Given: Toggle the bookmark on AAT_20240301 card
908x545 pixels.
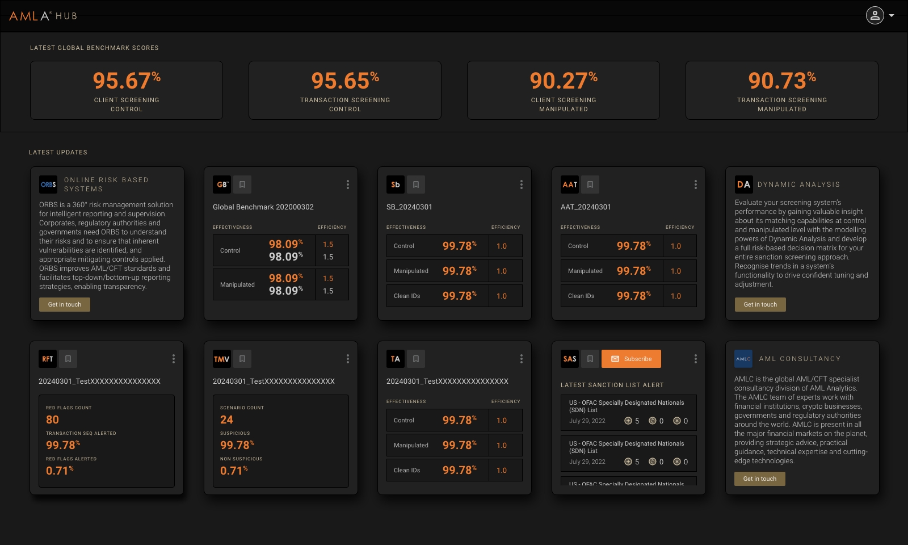Looking at the screenshot, I should (590, 184).
